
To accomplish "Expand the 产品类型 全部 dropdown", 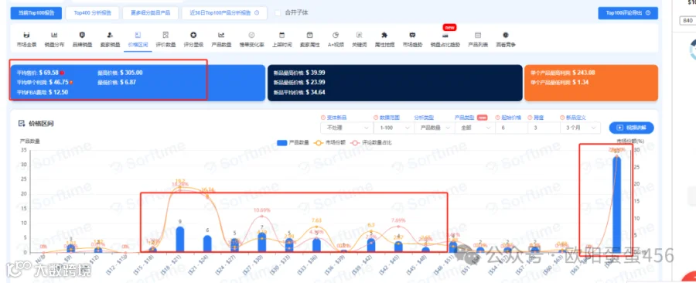I will (x=475, y=128).
